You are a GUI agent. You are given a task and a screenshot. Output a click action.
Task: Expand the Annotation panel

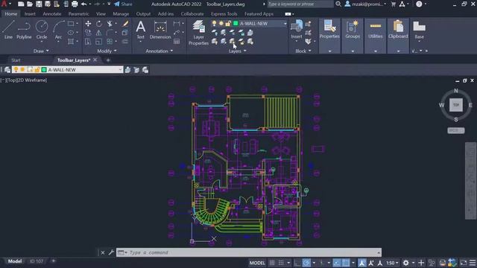pos(159,51)
